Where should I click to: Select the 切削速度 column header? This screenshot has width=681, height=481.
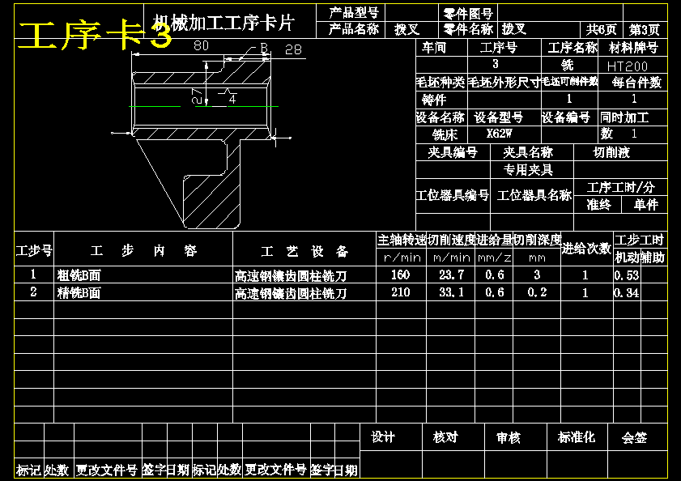coord(451,240)
